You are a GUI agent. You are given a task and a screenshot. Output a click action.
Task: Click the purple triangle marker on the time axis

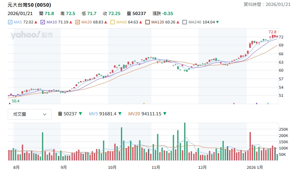tap(257, 103)
